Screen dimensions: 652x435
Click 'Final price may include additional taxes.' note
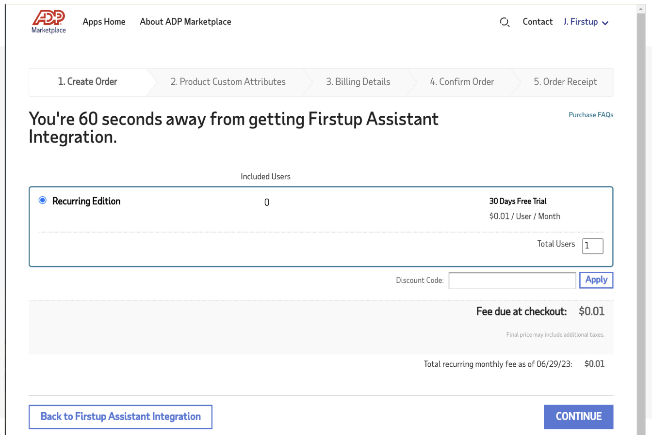point(555,335)
